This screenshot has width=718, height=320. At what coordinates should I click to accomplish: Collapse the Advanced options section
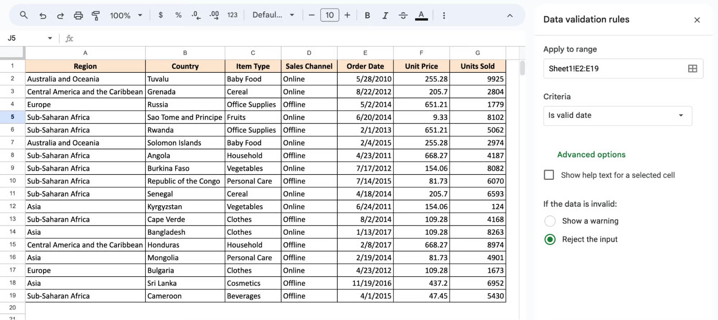click(x=591, y=154)
